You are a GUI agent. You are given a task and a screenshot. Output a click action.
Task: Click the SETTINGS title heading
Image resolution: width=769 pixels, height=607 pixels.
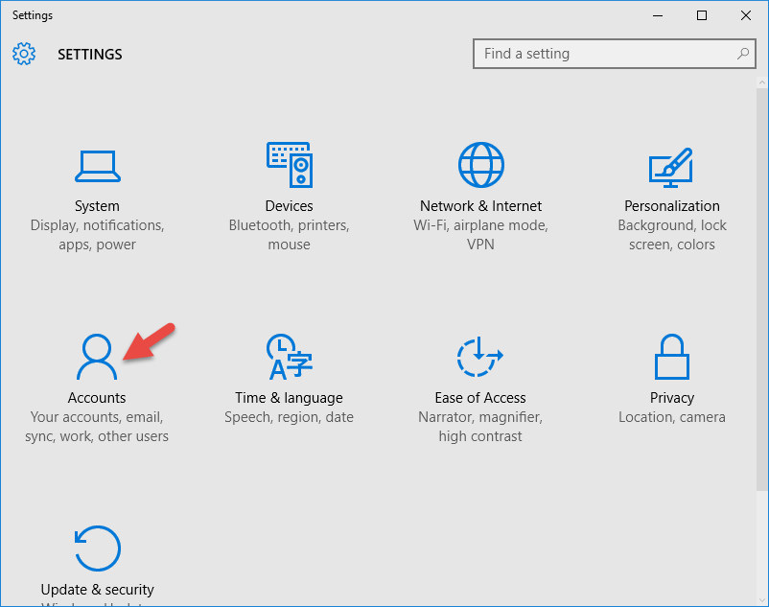click(x=89, y=55)
